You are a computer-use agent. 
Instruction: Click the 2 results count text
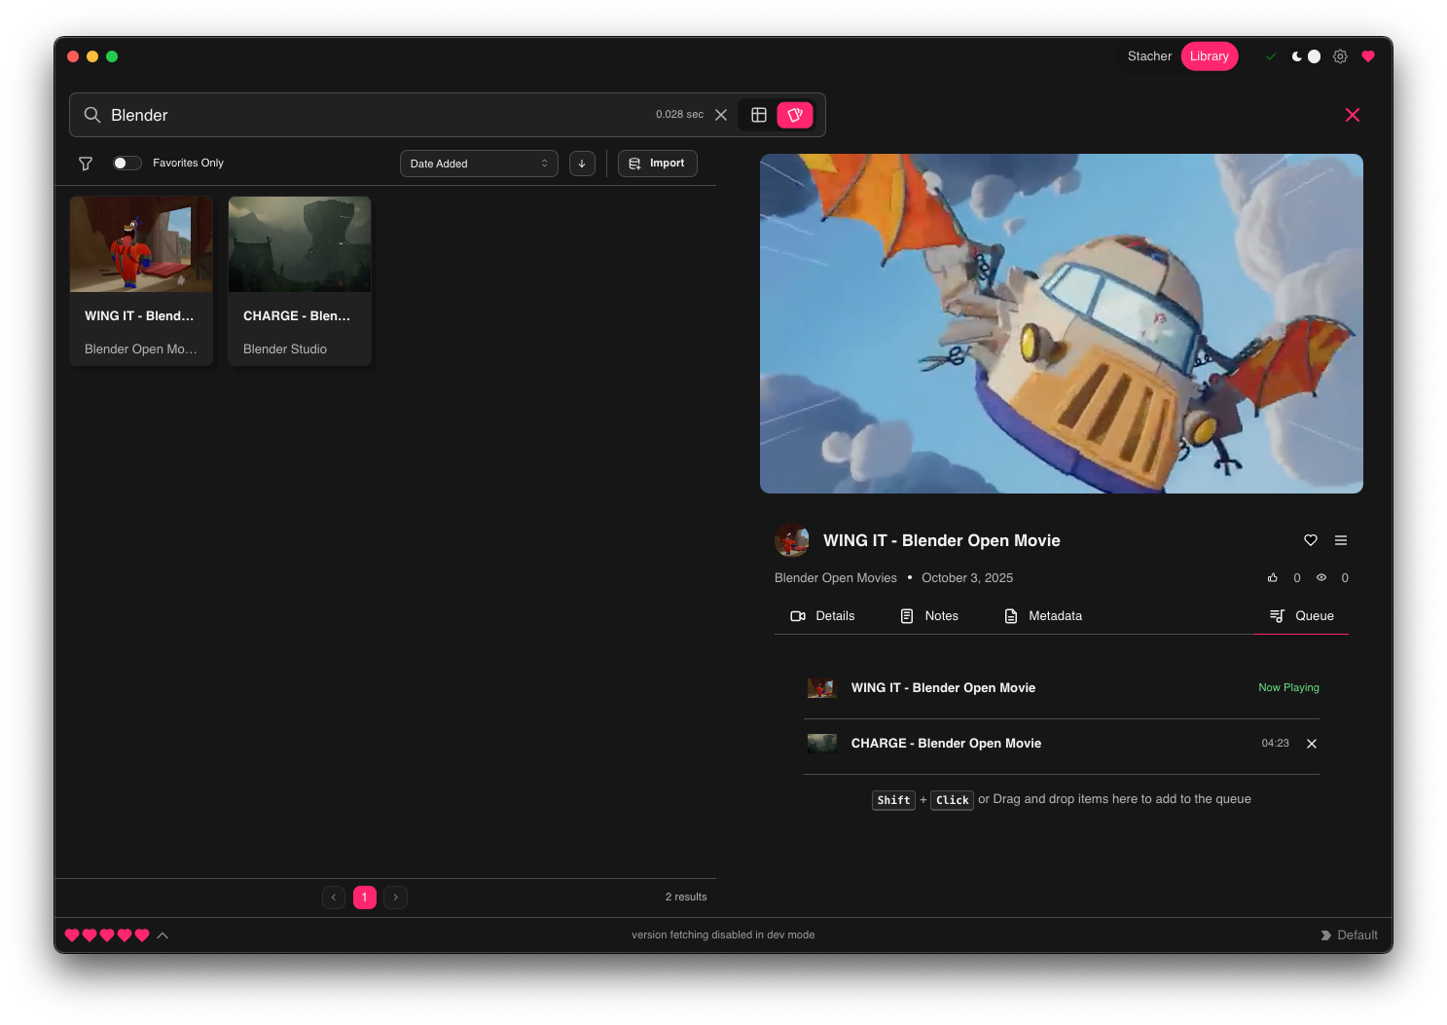click(x=686, y=897)
